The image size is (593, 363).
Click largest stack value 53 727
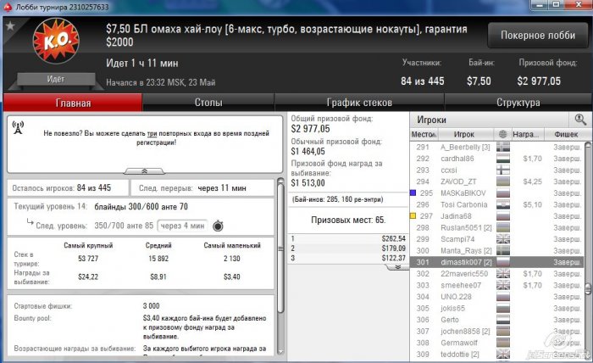(x=88, y=258)
